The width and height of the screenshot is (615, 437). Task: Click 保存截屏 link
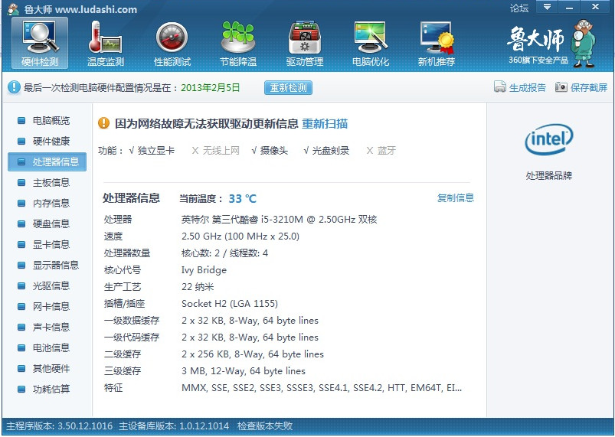coord(589,87)
